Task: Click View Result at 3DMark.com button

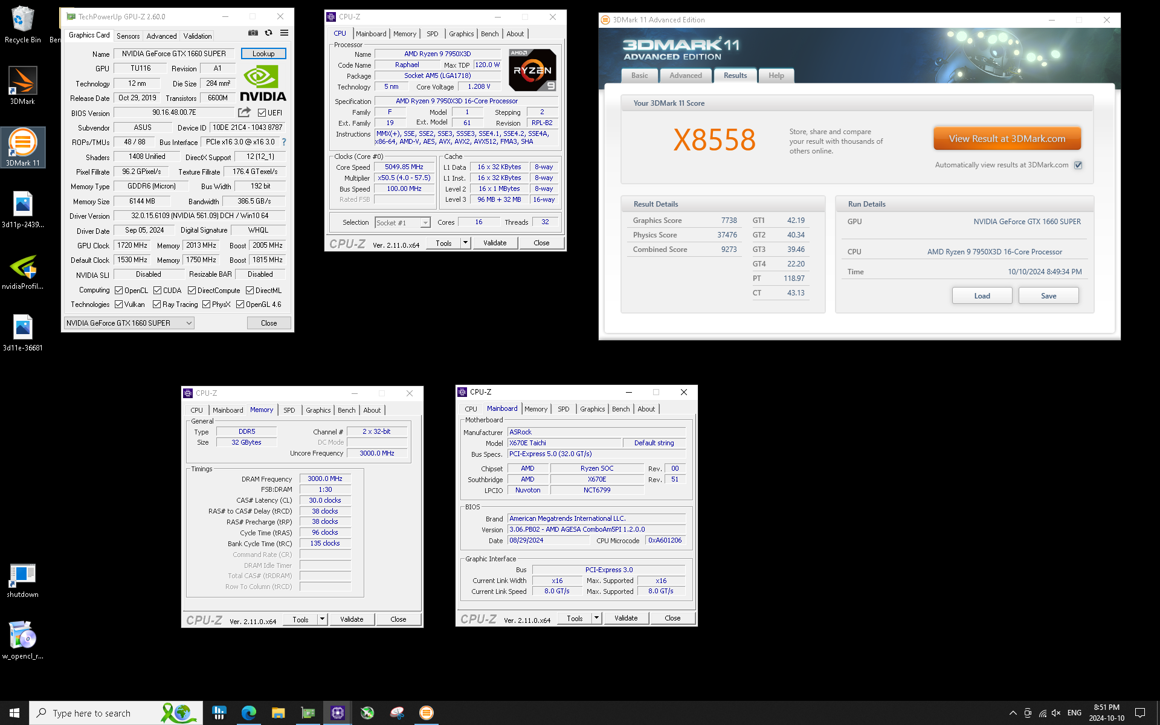Action: point(1007,138)
